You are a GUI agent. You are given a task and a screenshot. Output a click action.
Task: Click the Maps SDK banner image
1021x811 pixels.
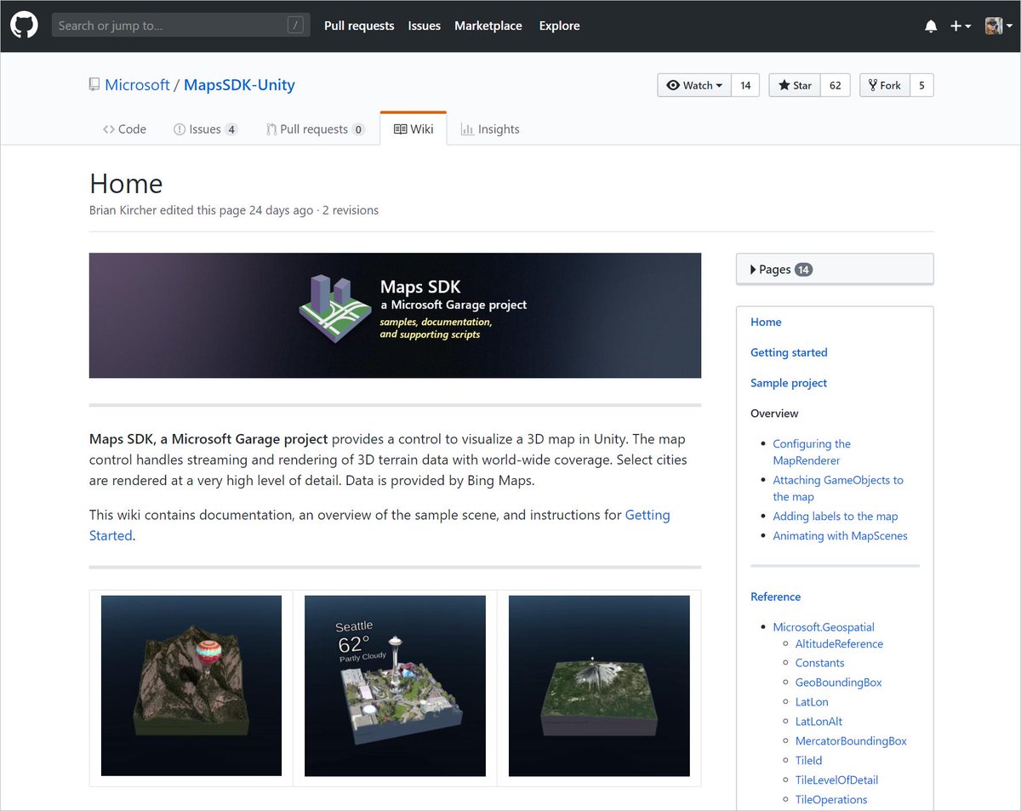(395, 315)
